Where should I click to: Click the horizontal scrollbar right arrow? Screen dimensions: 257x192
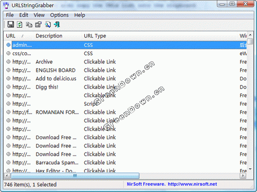click(x=243, y=176)
